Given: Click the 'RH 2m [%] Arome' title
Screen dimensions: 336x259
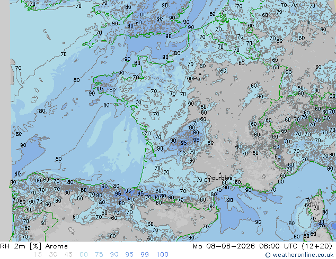Looking at the screenshot, I should (34, 246).
